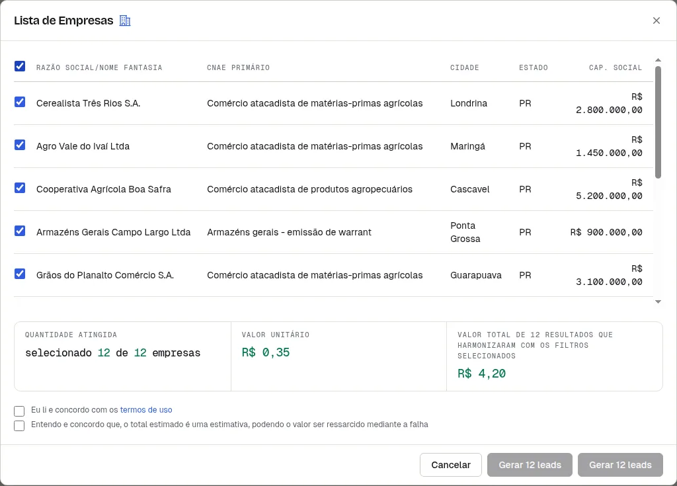
Task: Click selecionado 12 de 12 empresas text
Action: coord(112,353)
